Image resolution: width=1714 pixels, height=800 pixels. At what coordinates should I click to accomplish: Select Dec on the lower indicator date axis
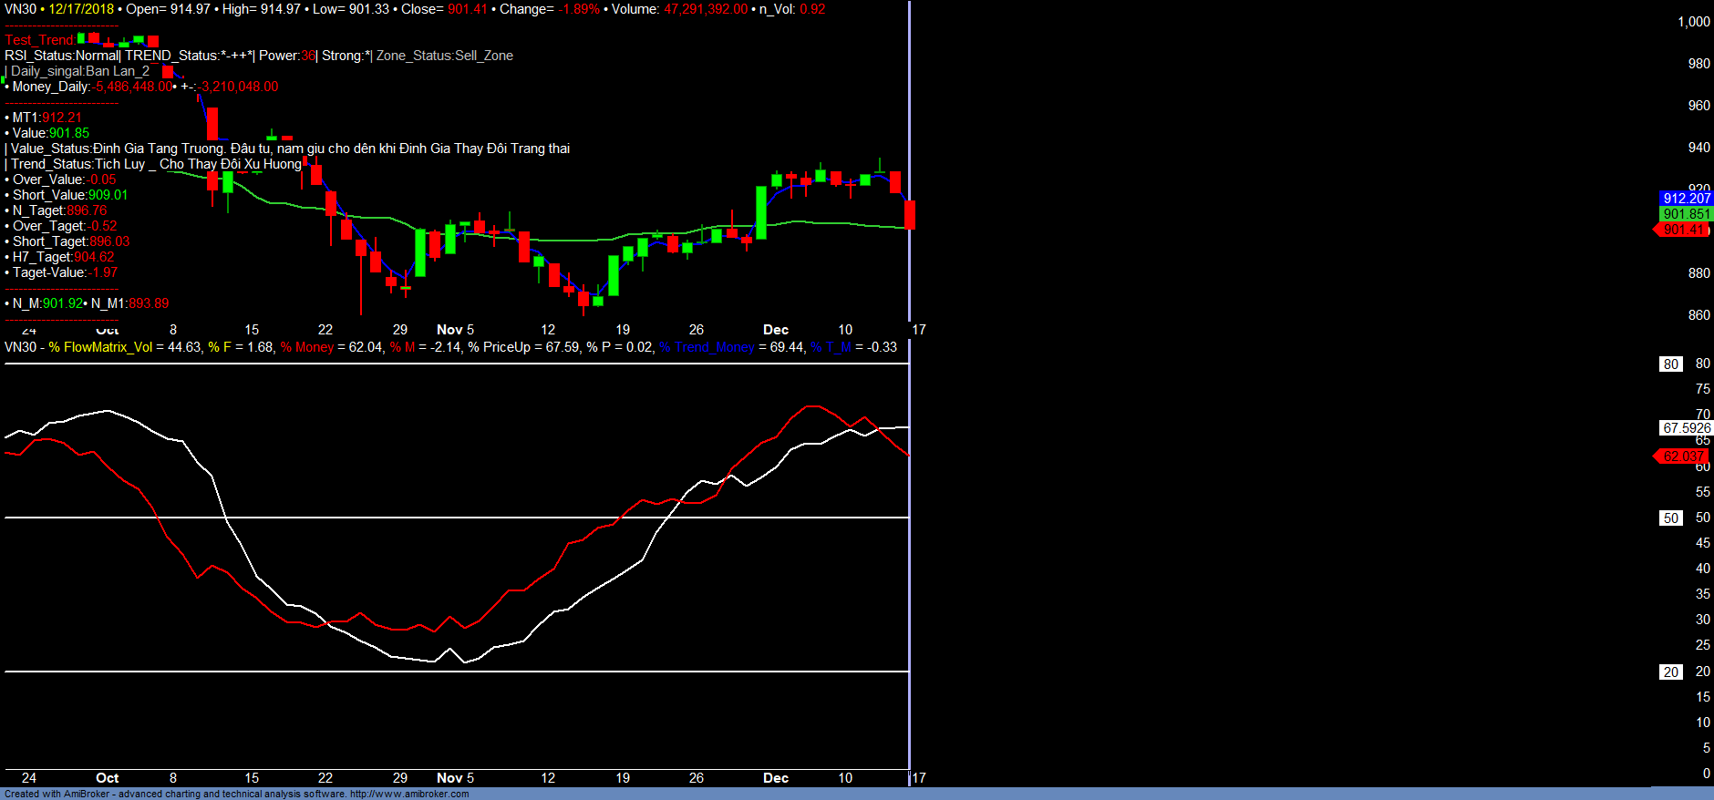click(775, 778)
